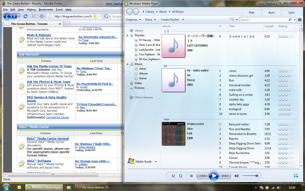The image size is (305, 191).
Task: Click system tray volume icon
Action: [x=278, y=188]
